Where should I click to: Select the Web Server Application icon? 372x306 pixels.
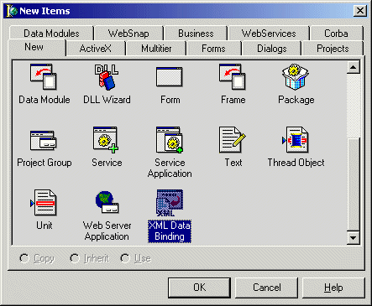coord(107,202)
